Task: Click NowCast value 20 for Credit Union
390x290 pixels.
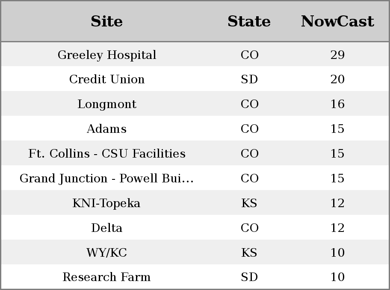Action: 337,79
